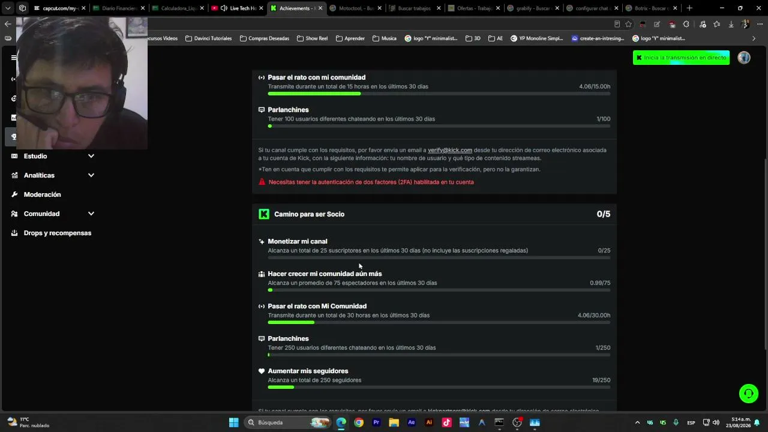Open the Moderación sidebar item
Screen dimensions: 768x432
(42, 194)
